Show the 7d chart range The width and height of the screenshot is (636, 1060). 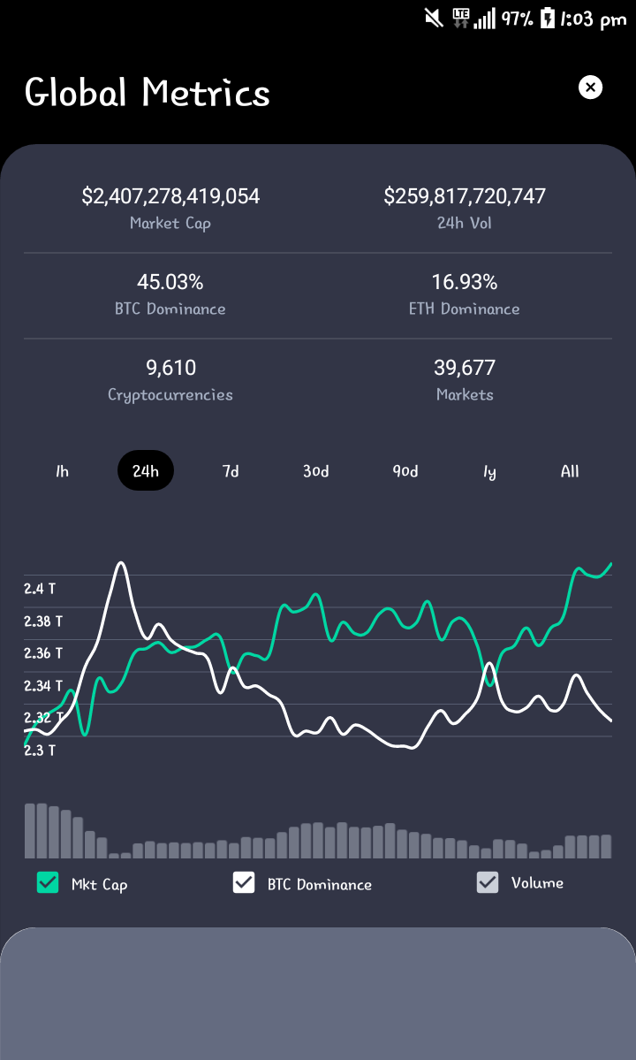[231, 470]
